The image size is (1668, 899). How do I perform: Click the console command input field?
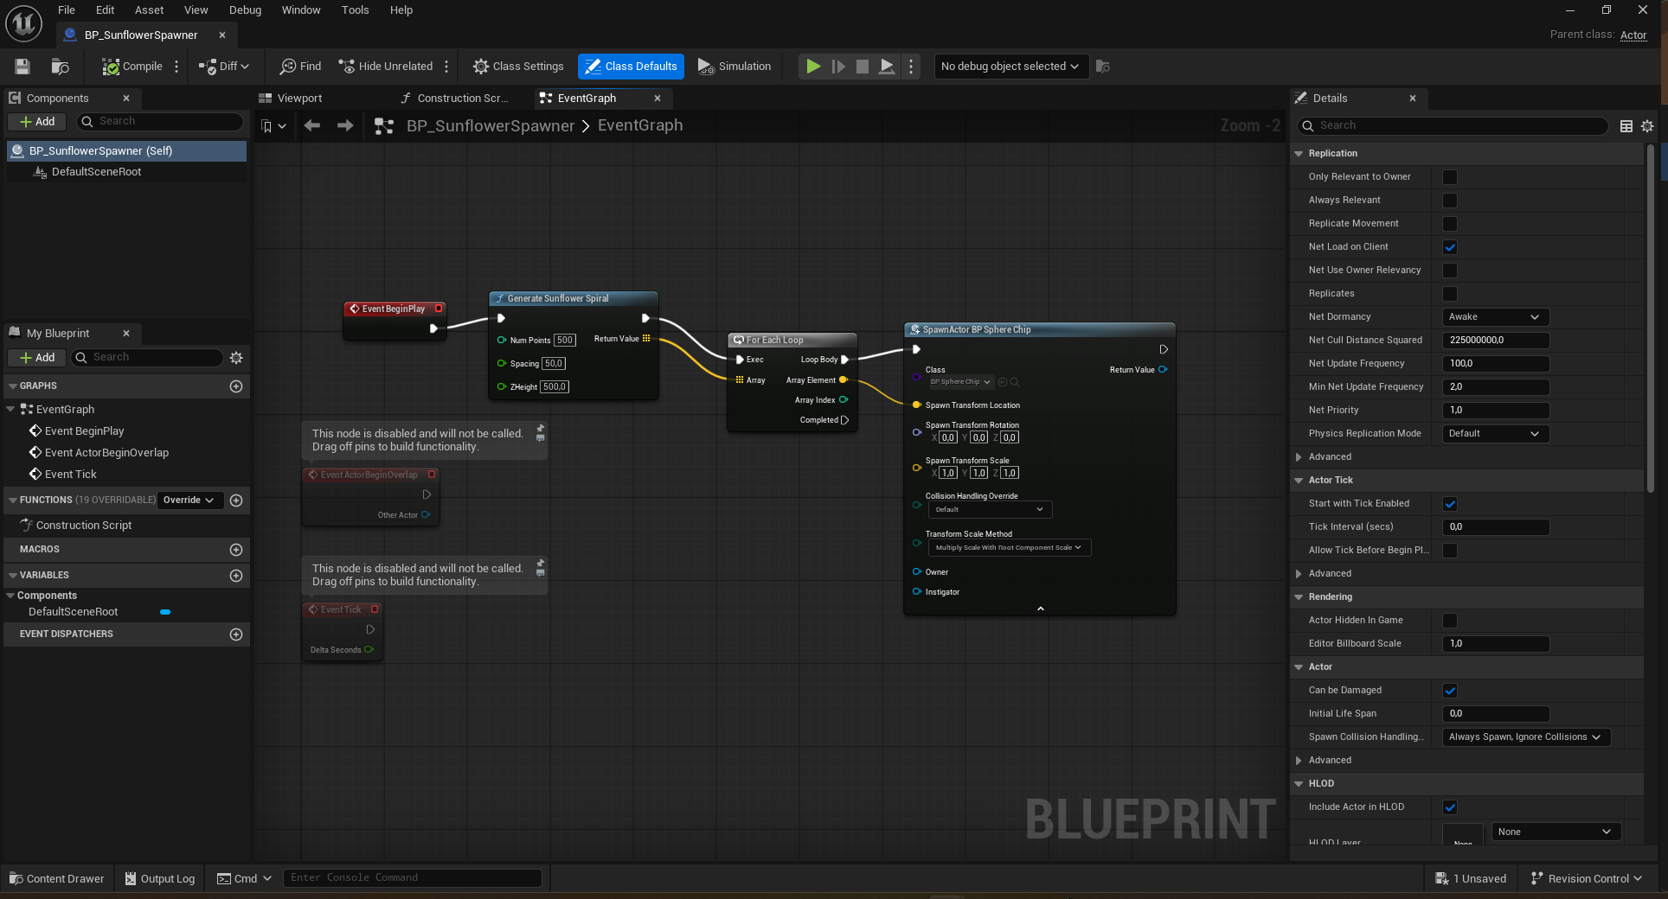click(413, 878)
